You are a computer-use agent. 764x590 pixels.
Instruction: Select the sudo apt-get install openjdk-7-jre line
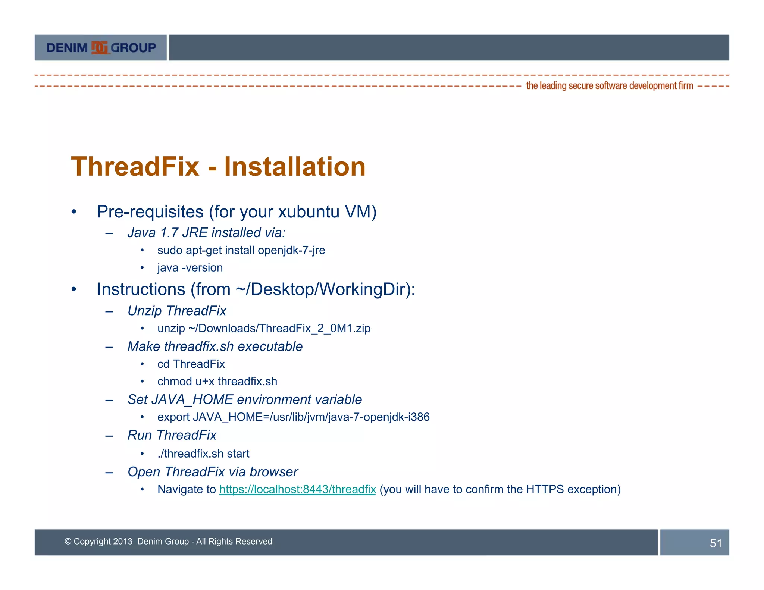pos(241,250)
